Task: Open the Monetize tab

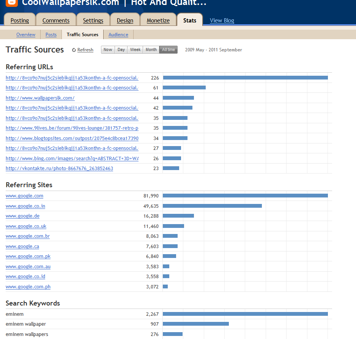Action: (158, 21)
